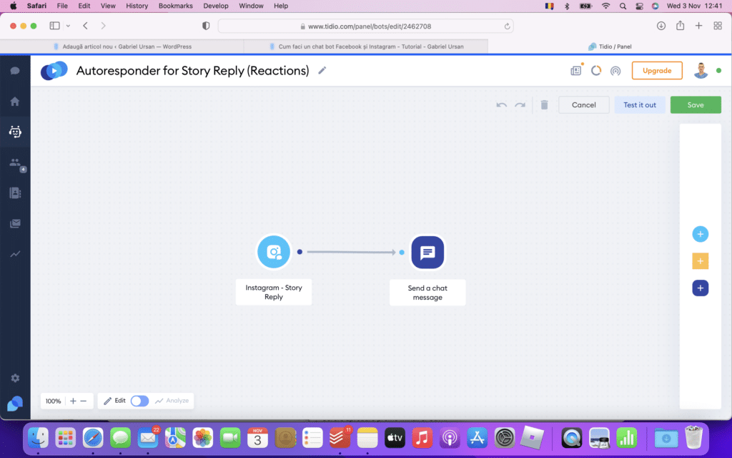The height and width of the screenshot is (458, 732).
Task: Open the History menu
Action: click(137, 6)
